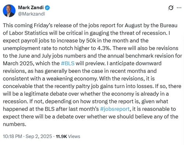
Task: Open the three-dot more options menu
Action: point(179,8)
